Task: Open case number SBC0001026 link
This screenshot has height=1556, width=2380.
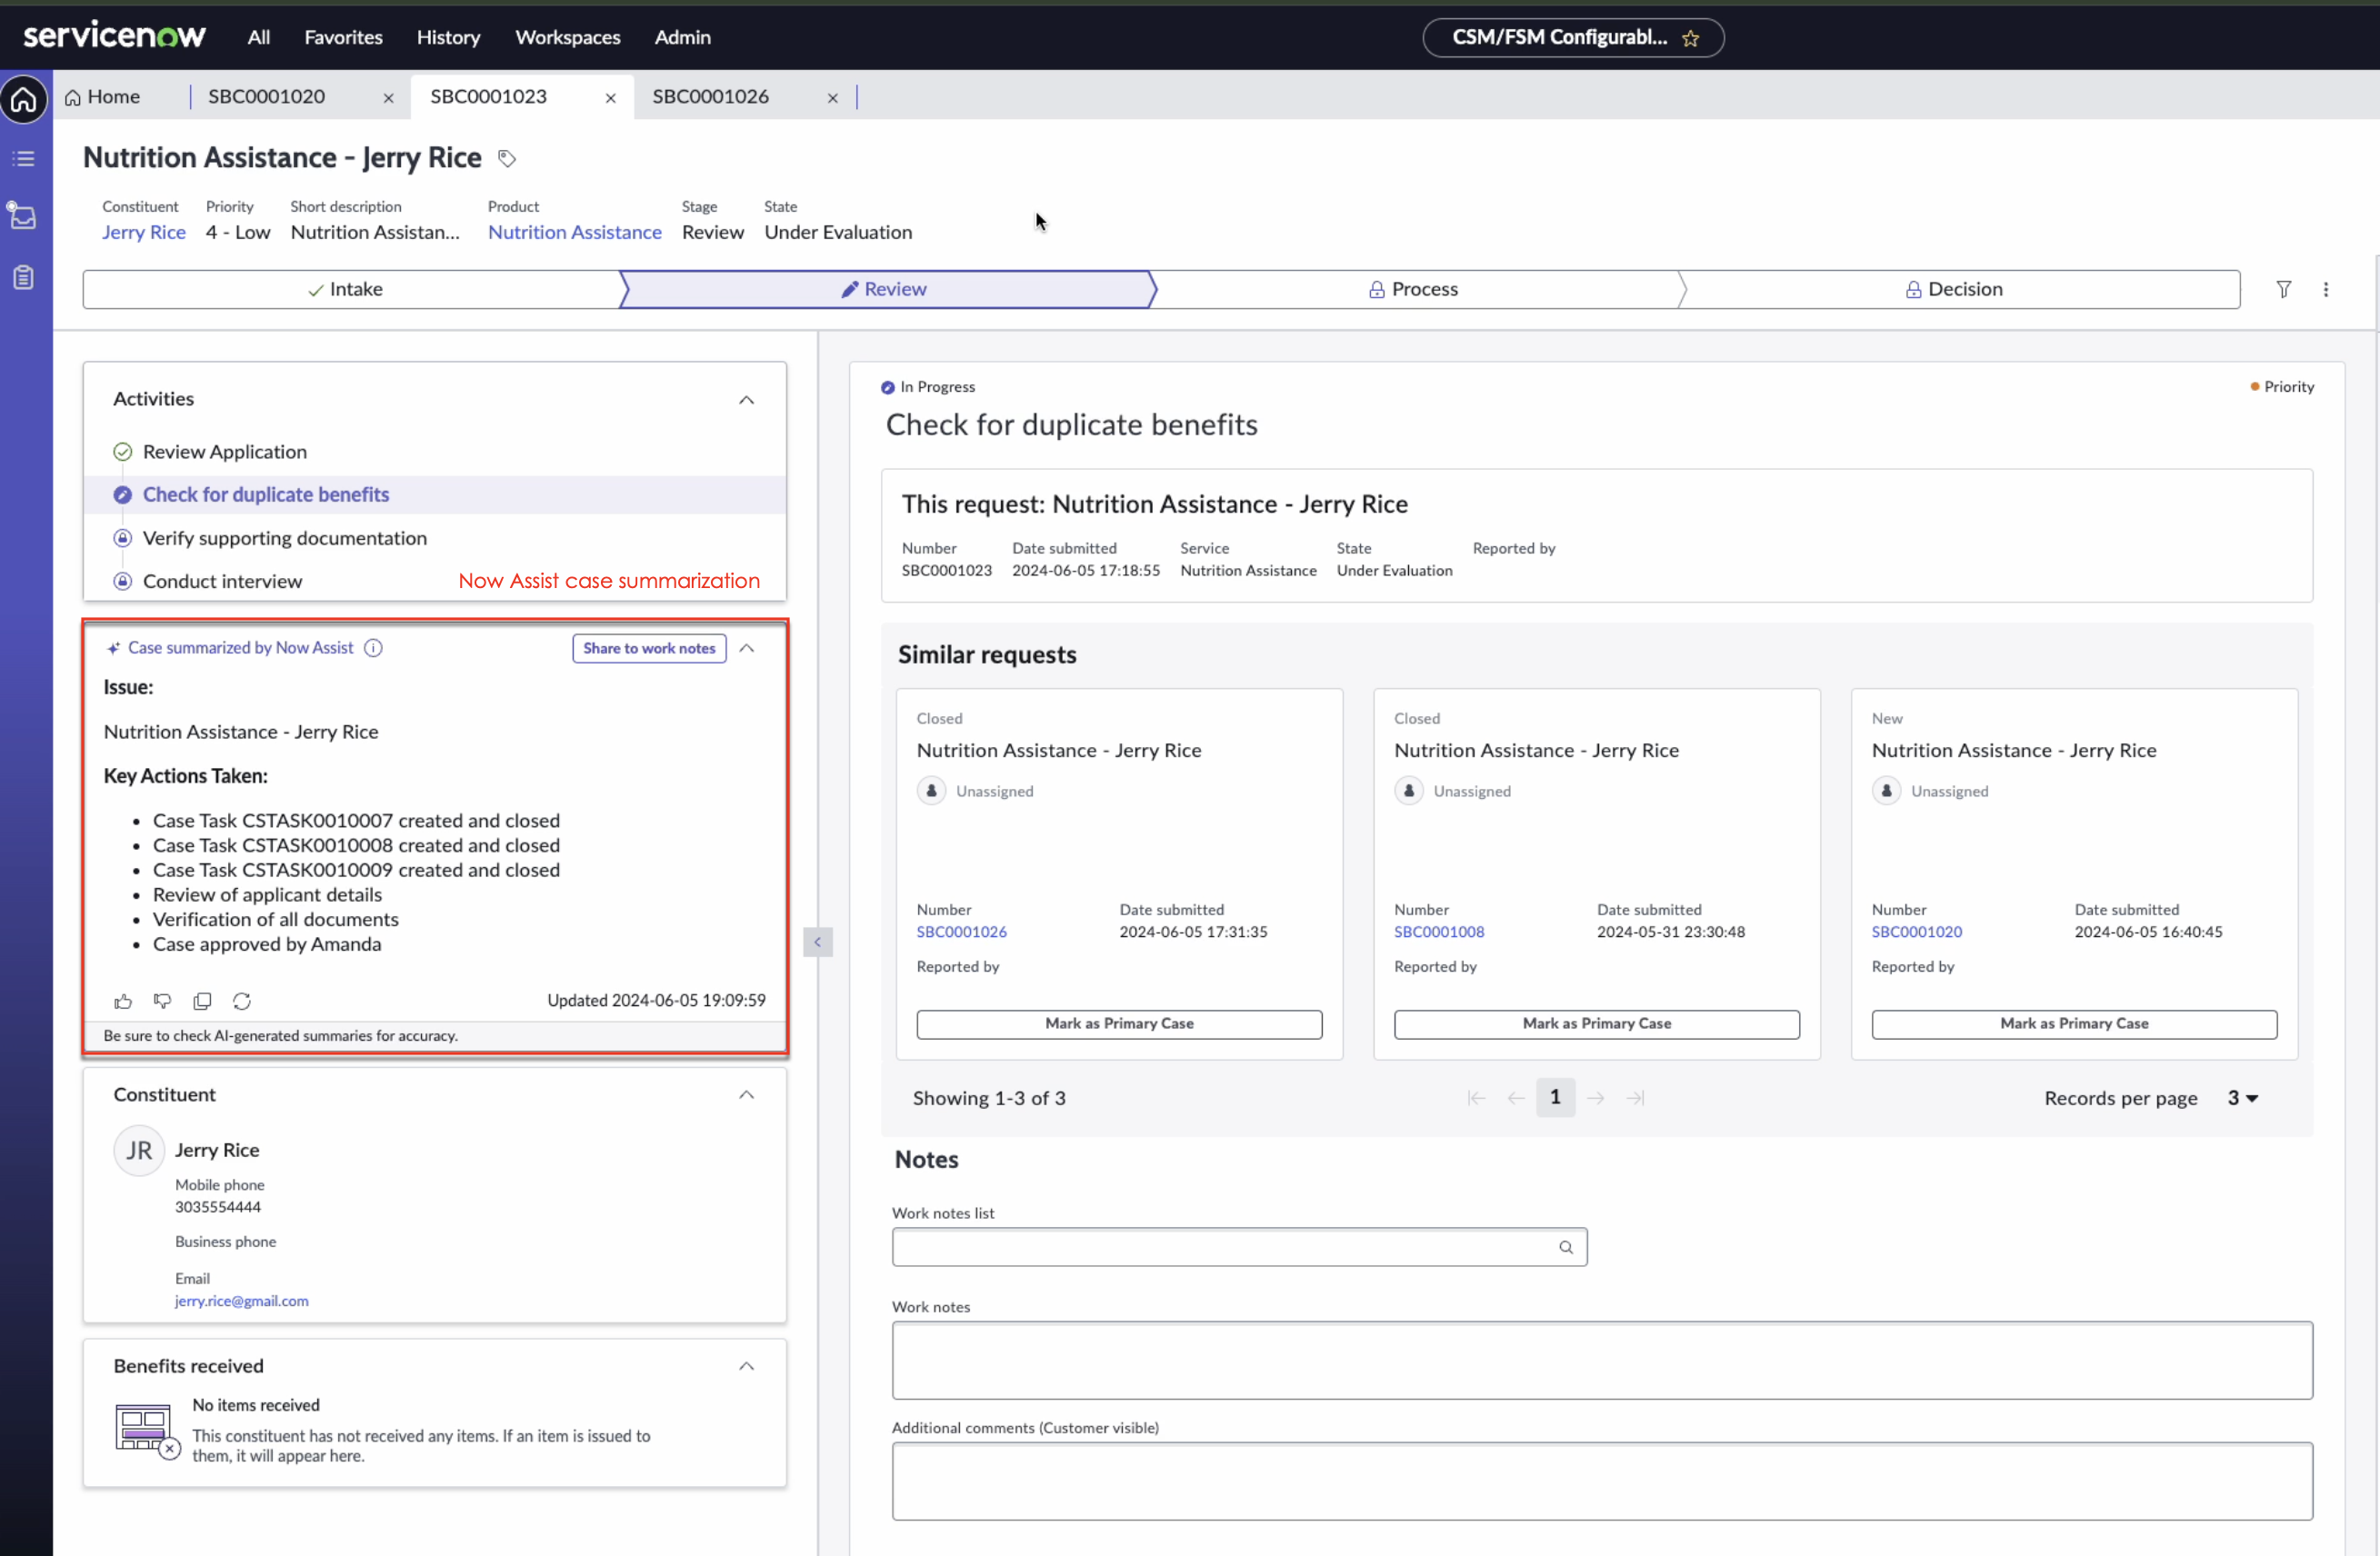Action: pyautogui.click(x=962, y=931)
